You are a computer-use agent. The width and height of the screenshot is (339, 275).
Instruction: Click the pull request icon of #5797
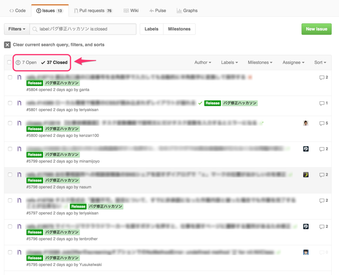coord(20,200)
